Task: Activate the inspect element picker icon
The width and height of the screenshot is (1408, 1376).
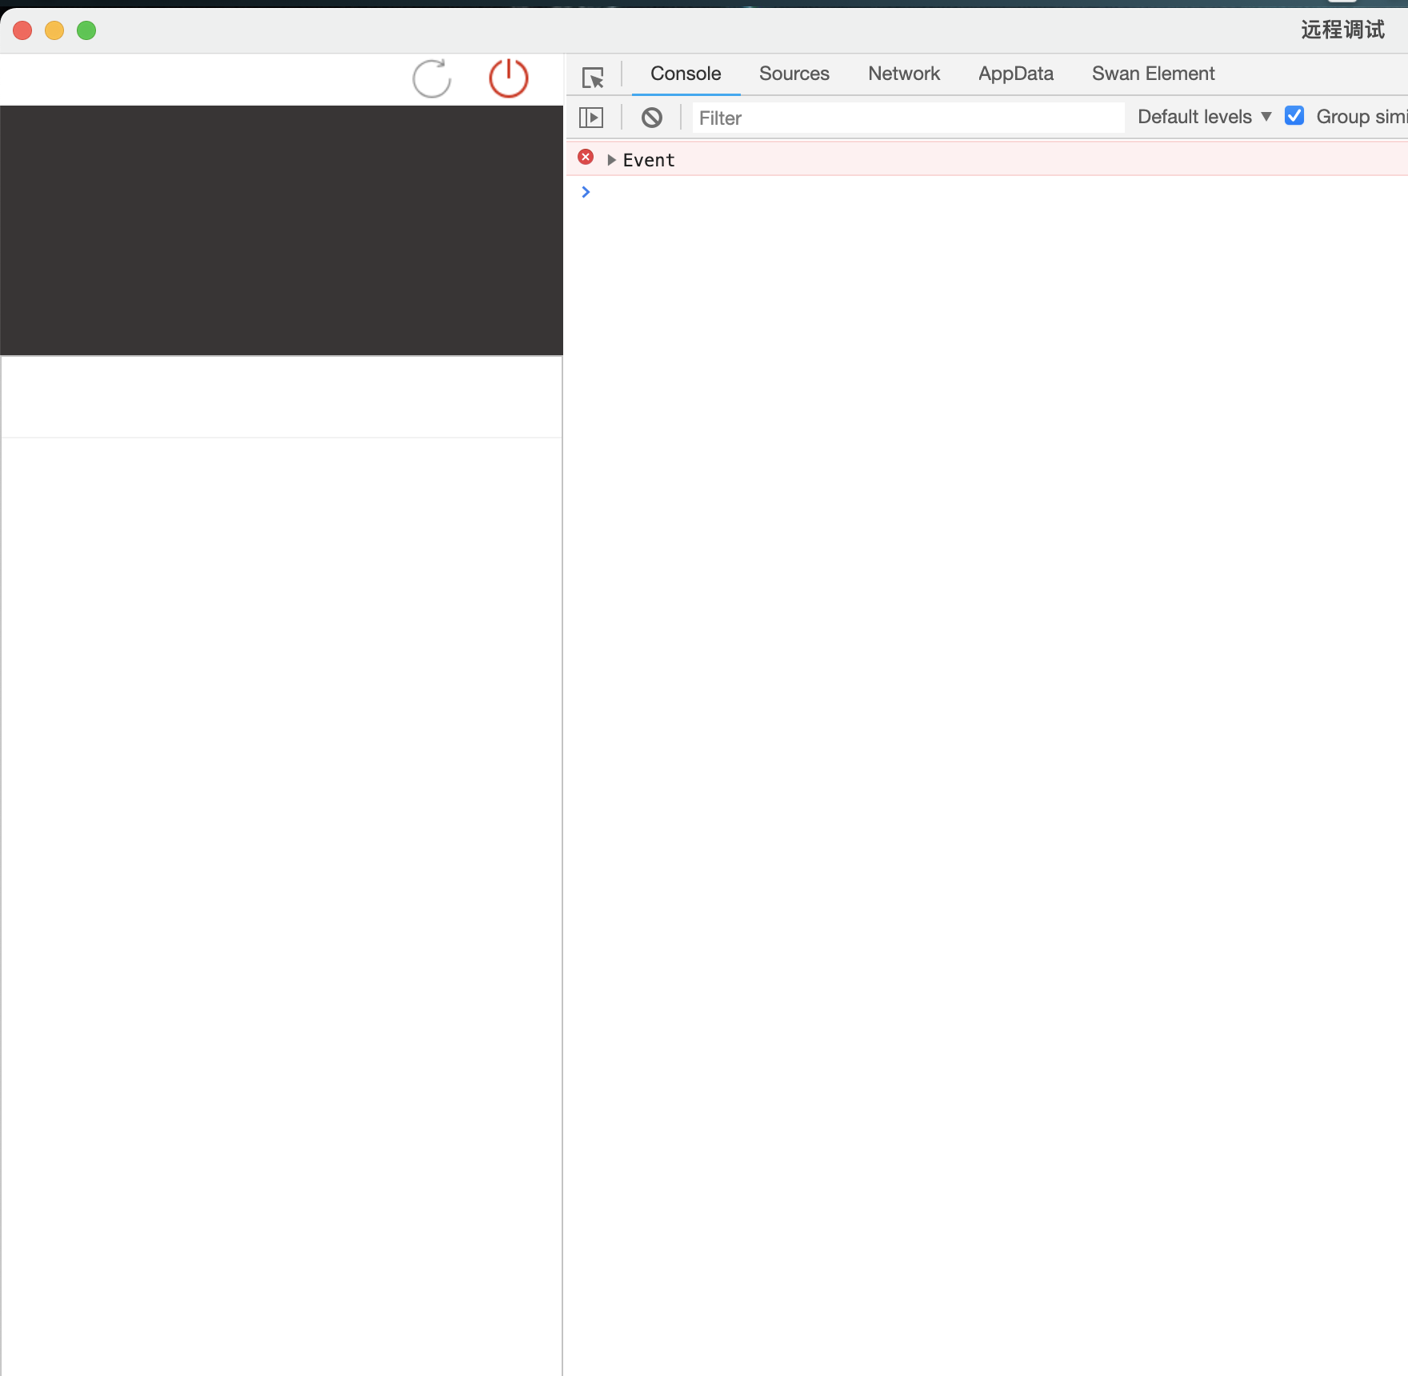Action: point(593,77)
